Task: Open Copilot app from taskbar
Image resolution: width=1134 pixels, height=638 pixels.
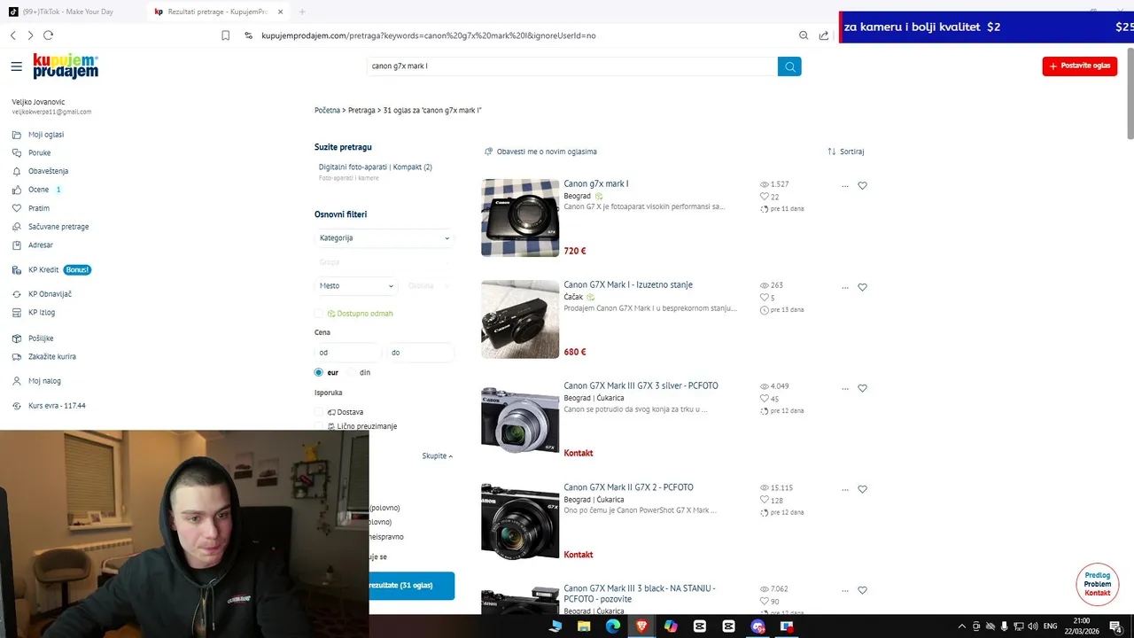Action: coord(671,626)
